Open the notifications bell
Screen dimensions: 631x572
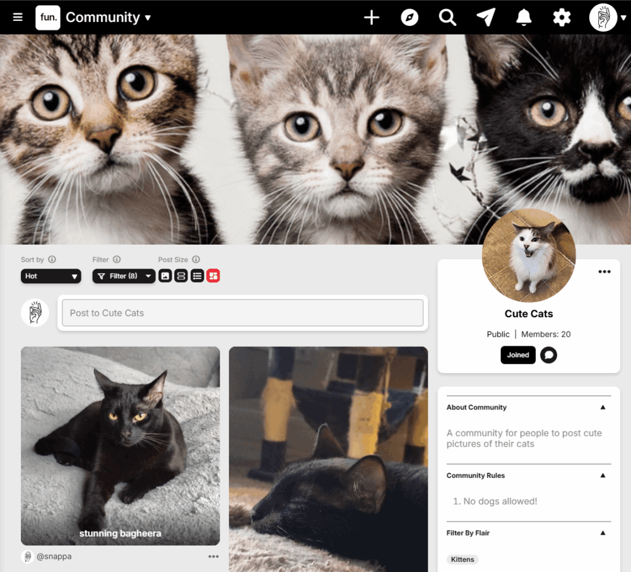(x=523, y=18)
